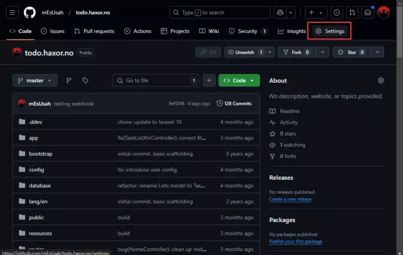Screen dimensions: 403x255
Task: Expand the Star lists dropdown arrow
Action: pos(377,52)
